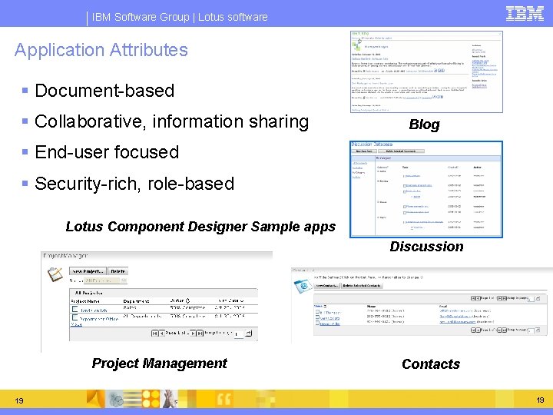Click the Contacts bottom pager page input
553x415 pixels.
(x=531, y=331)
